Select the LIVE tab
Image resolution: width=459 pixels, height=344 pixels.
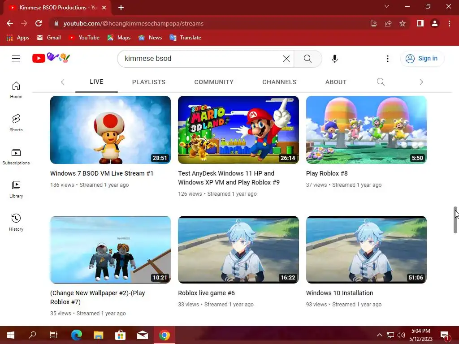pyautogui.click(x=96, y=82)
